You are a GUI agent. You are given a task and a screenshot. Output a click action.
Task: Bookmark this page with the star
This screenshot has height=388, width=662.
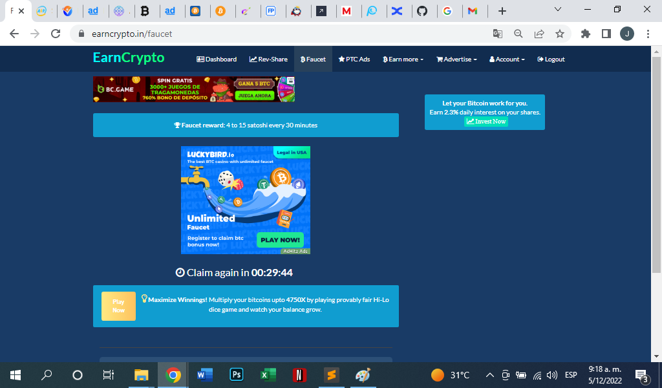click(560, 34)
